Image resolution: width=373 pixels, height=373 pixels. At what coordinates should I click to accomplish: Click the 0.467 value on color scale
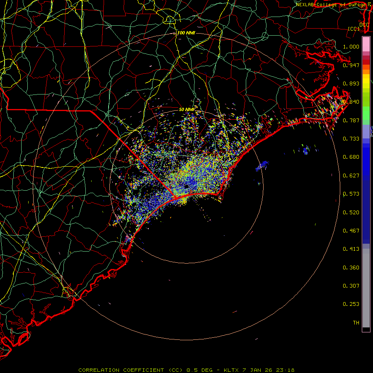[x=351, y=230]
